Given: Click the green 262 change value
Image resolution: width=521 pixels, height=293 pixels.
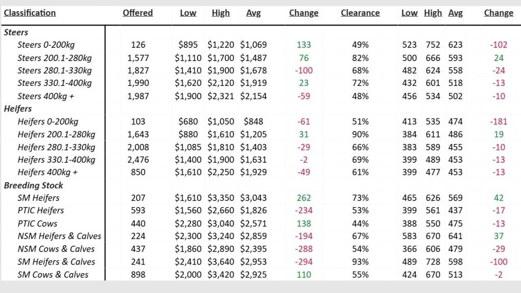Looking at the screenshot, I should [x=303, y=198].
